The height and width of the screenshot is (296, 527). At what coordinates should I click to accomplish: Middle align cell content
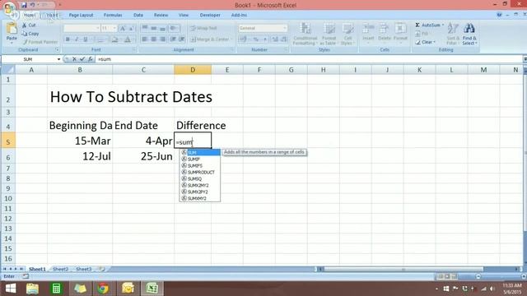coord(154,28)
